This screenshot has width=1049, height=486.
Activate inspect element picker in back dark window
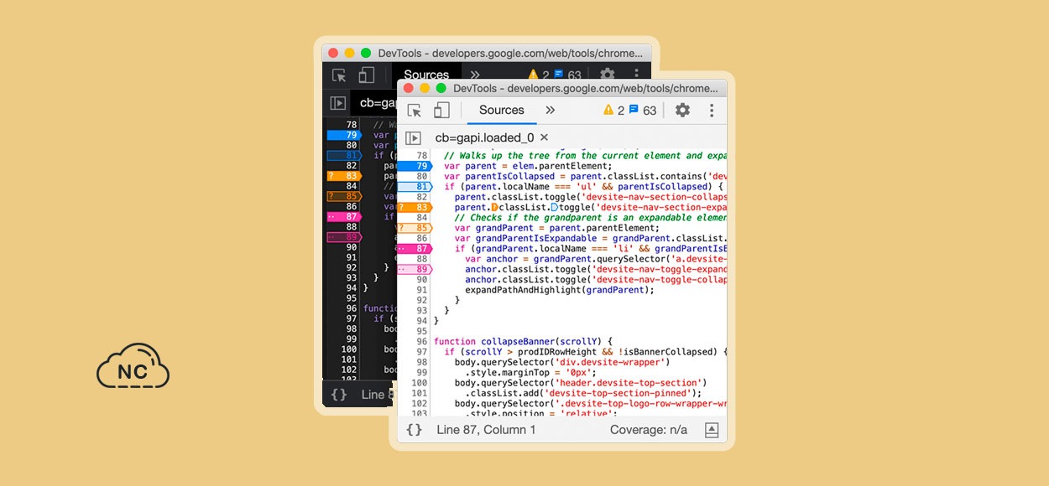click(x=339, y=75)
